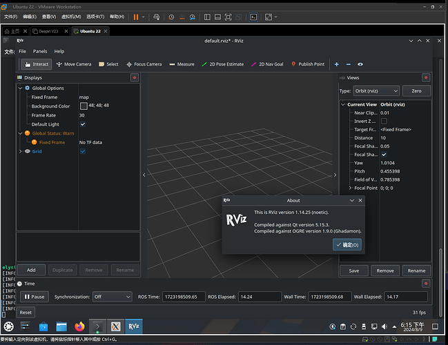Switch to the Ubuntu 22 VM tab

(x=90, y=31)
